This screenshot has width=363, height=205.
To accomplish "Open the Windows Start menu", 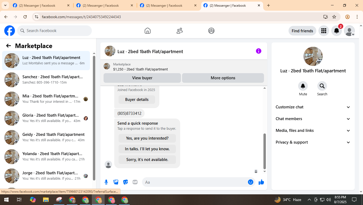I will pos(6,200).
